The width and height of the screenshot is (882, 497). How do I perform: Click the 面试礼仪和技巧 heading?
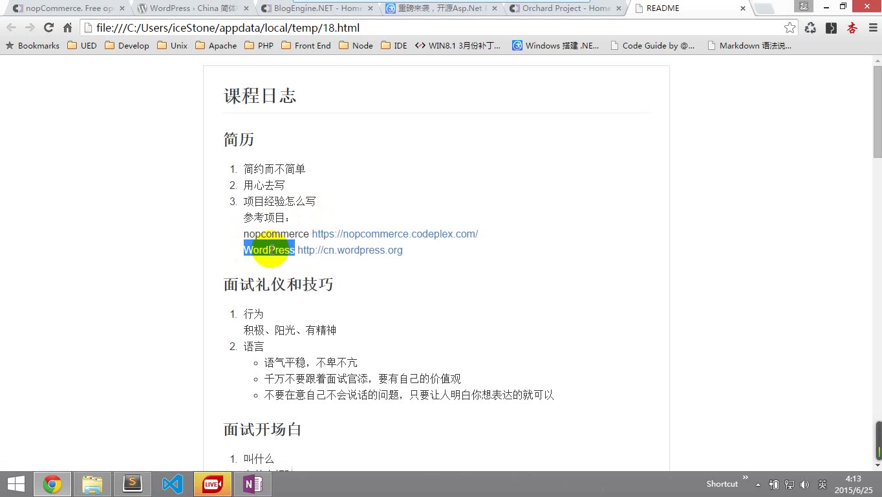pyautogui.click(x=279, y=284)
